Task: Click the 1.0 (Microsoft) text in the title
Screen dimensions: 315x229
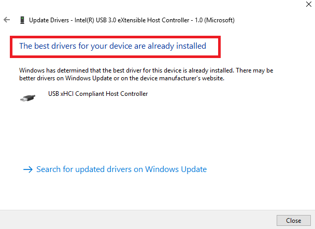Action: click(215, 20)
